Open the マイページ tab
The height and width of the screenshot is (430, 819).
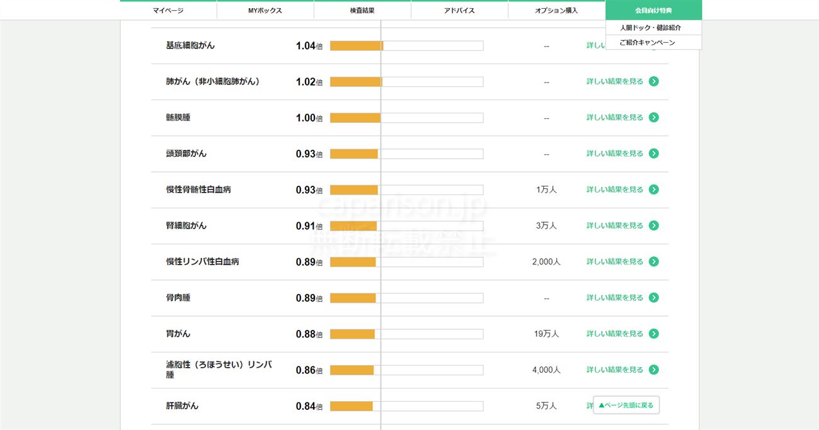pos(168,10)
